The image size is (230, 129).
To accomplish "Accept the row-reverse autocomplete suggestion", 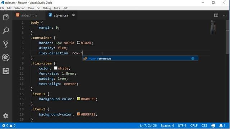I will (140, 58).
